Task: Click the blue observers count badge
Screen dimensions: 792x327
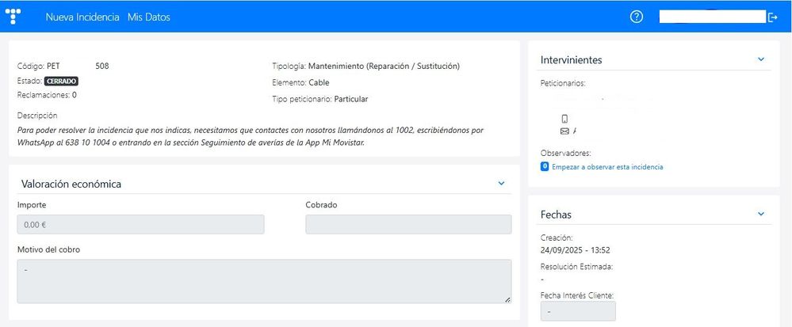Action: click(x=545, y=166)
